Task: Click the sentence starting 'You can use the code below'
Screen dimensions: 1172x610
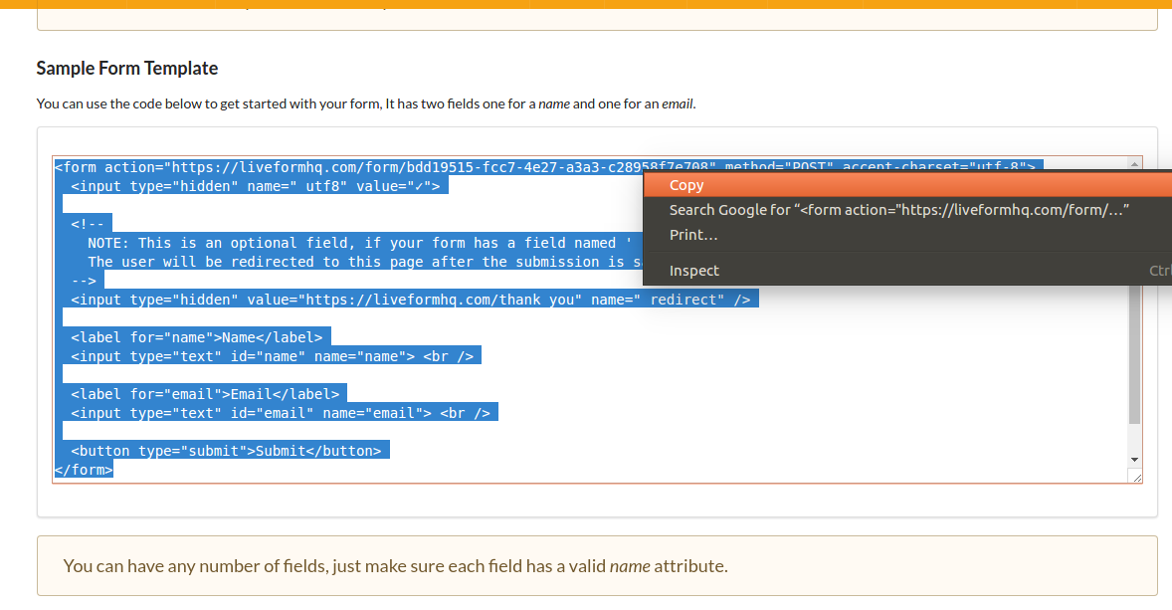Action: (x=366, y=103)
